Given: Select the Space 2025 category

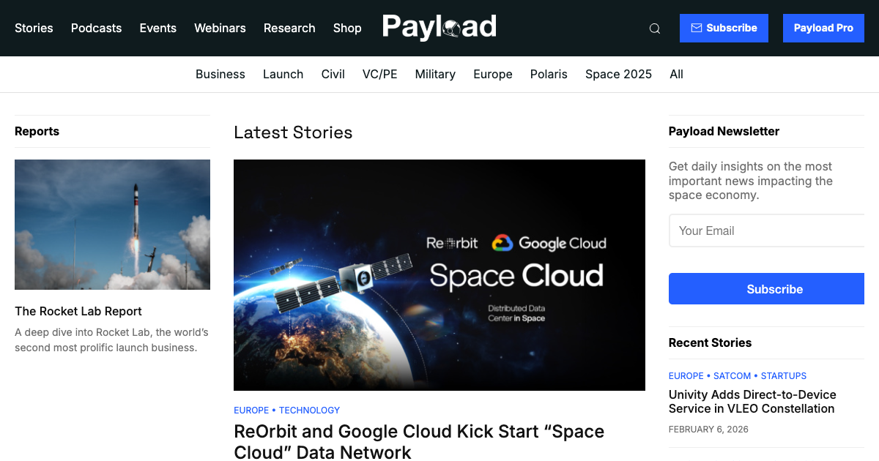Looking at the screenshot, I should coord(618,74).
